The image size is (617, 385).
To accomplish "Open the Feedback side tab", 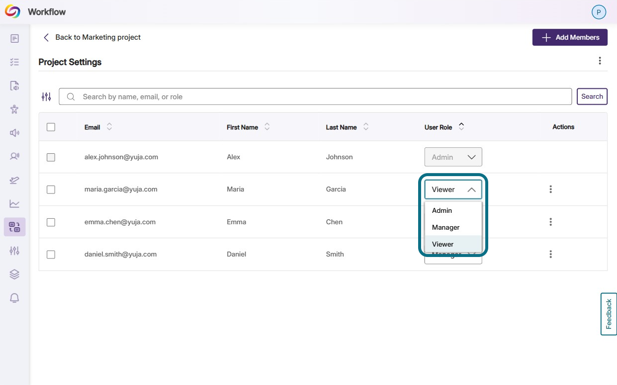I will point(609,314).
